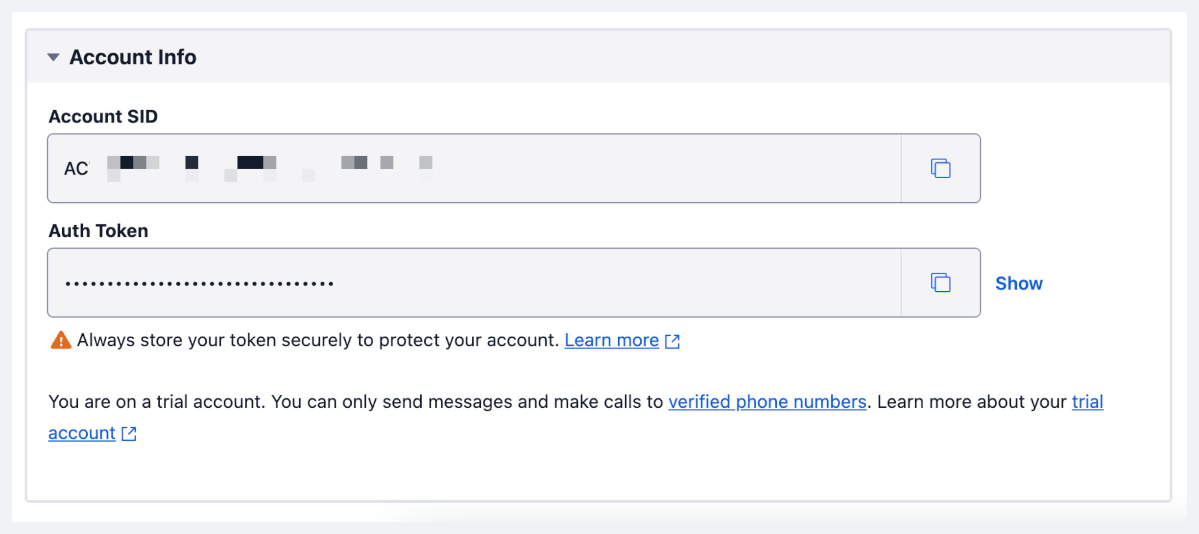Click the token security warning text
The width and height of the screenshot is (1199, 534).
click(317, 340)
